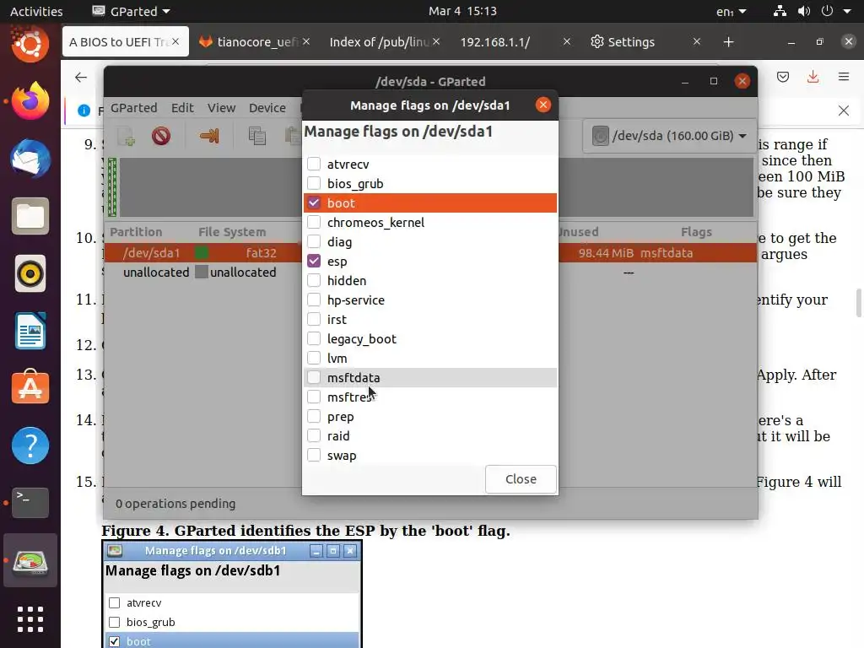Click the new partition toolbar icon
Image resolution: width=864 pixels, height=648 pixels.
127,136
